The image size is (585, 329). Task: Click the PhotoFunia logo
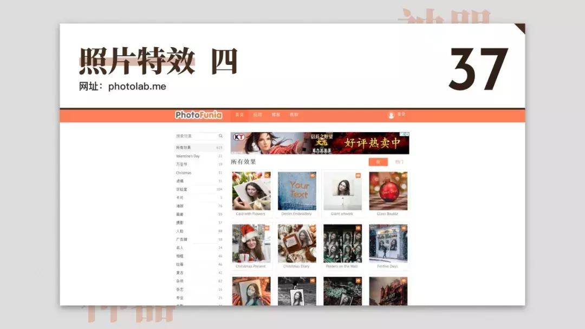click(x=198, y=115)
